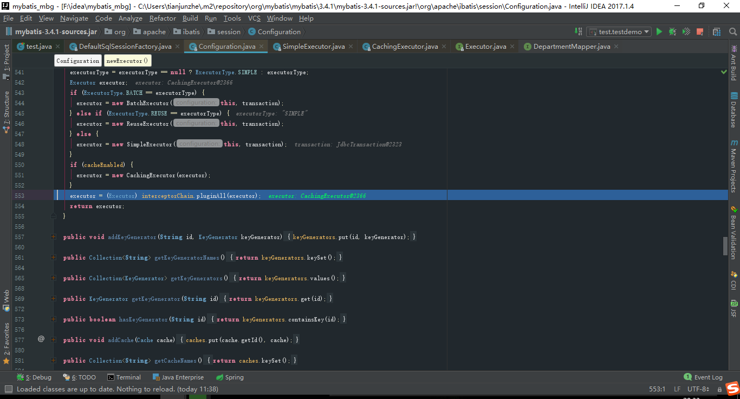This screenshot has width=740, height=399.
Task: Switch to the SimpleExecutor.java tab
Action: click(313, 47)
